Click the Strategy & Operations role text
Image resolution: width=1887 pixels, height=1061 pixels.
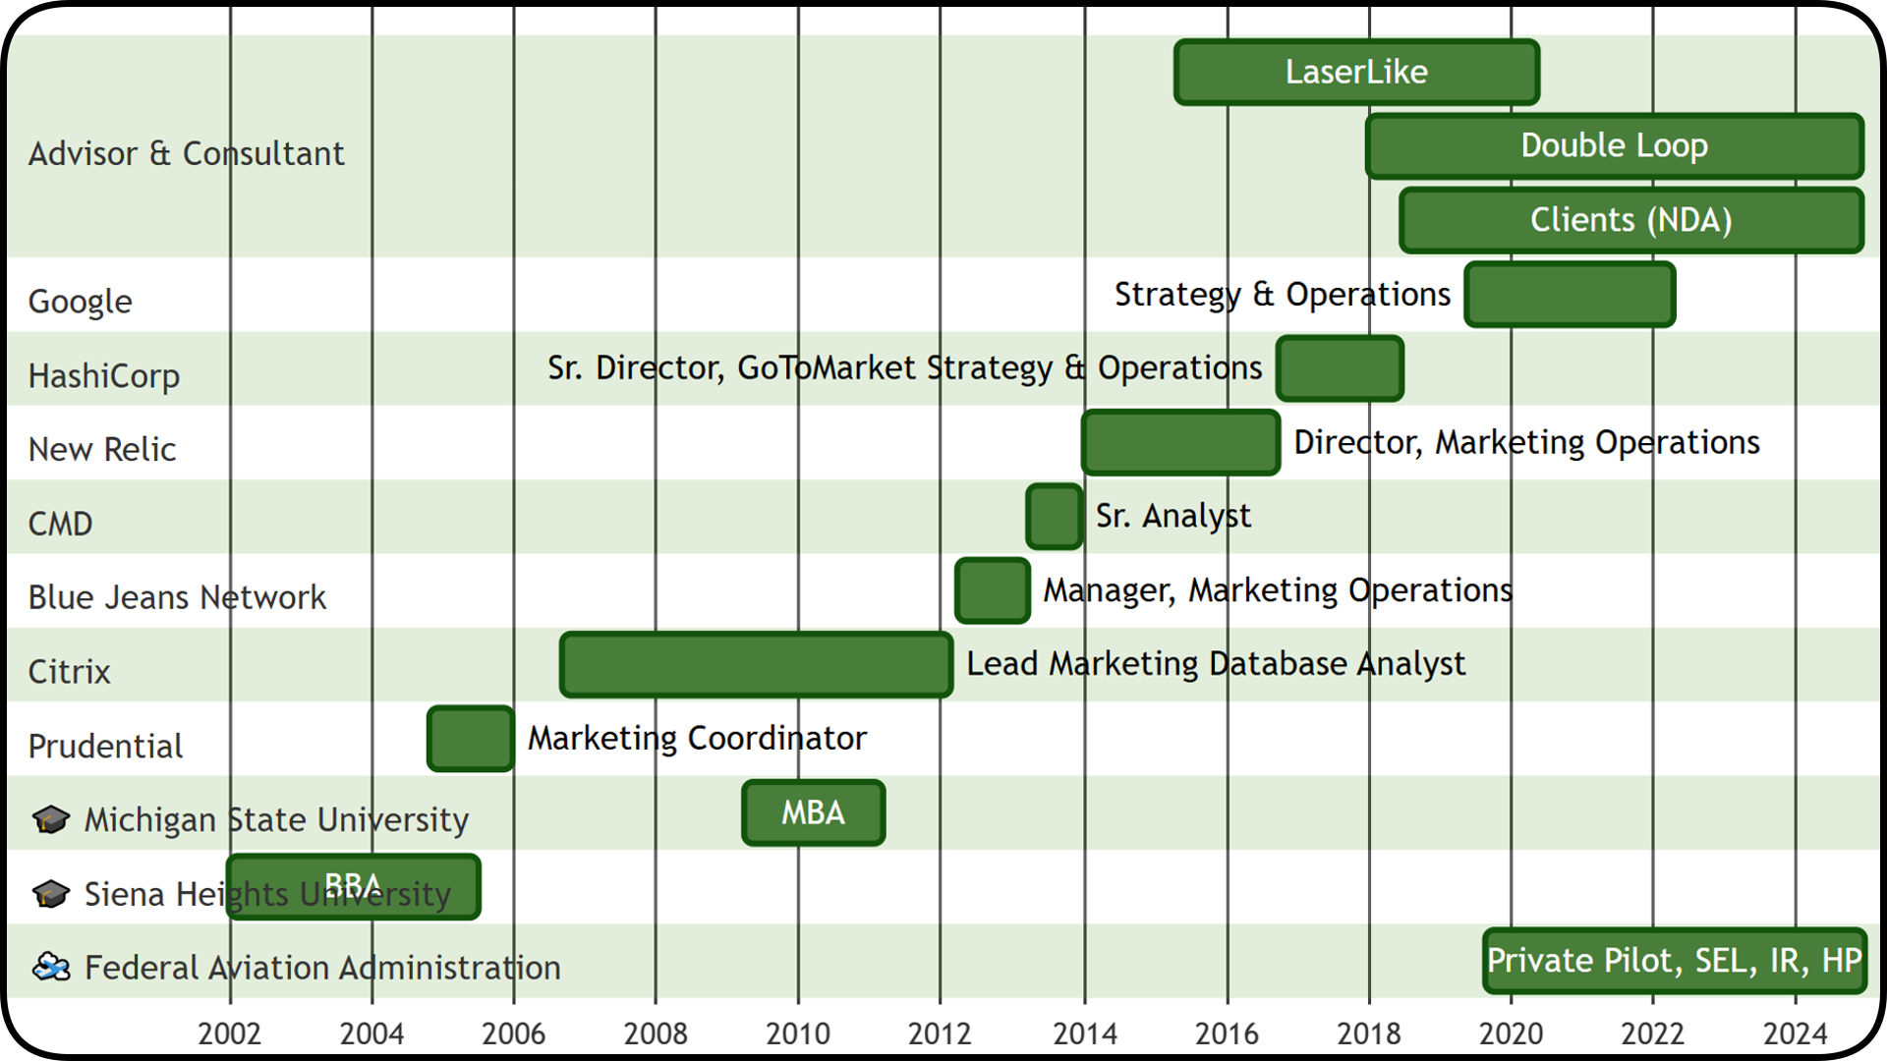point(1283,295)
